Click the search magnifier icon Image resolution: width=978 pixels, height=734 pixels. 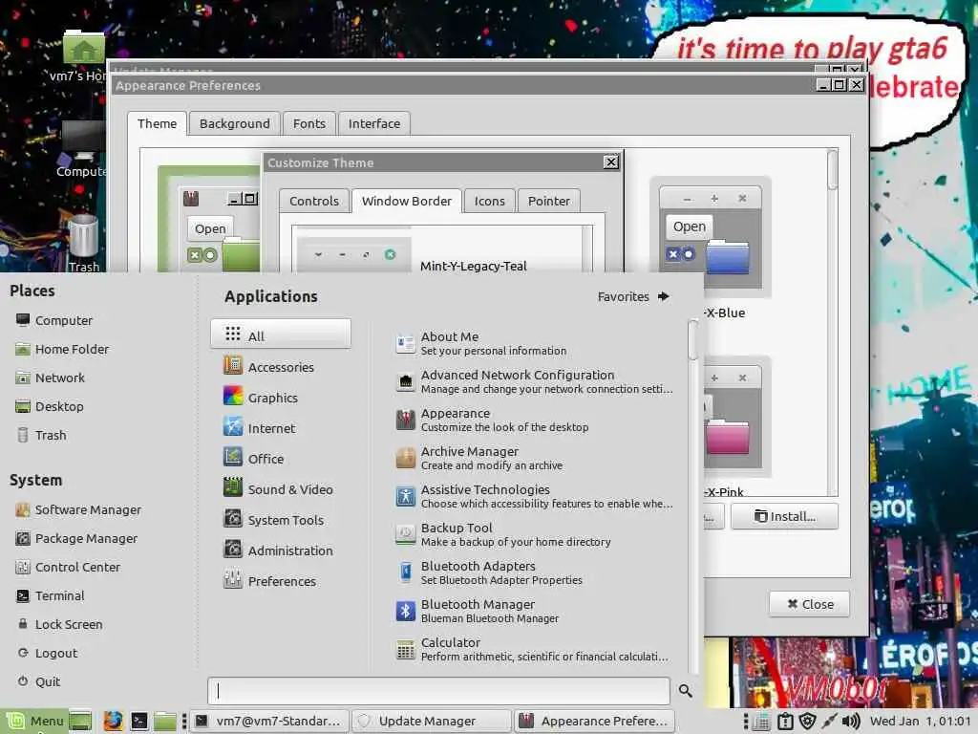coord(686,690)
